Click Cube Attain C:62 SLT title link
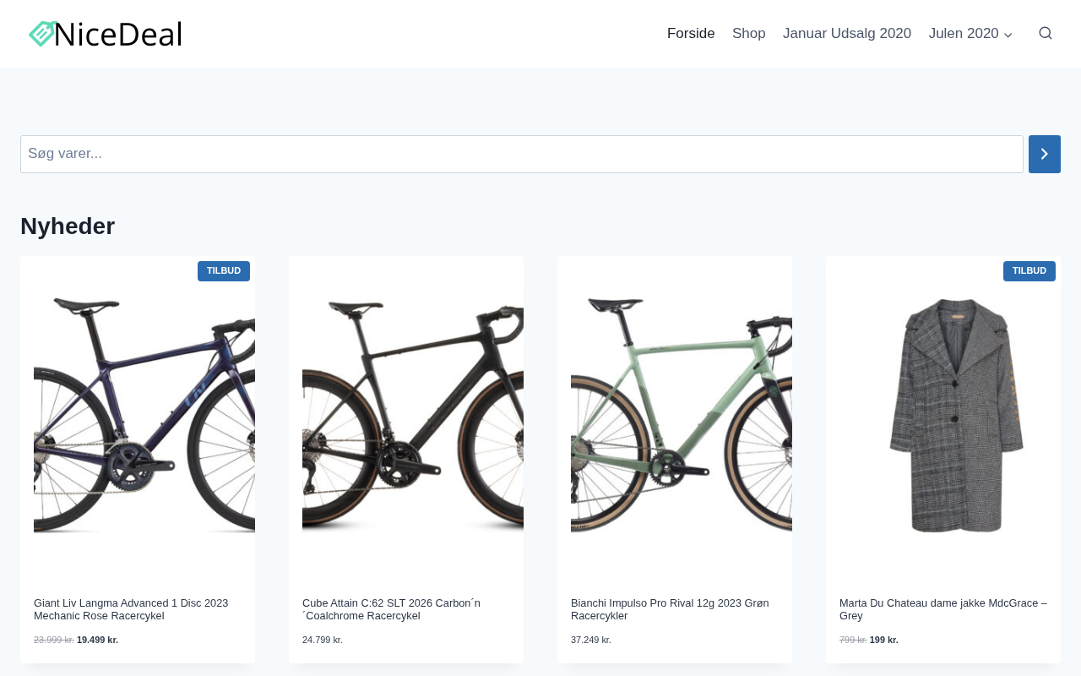 [391, 609]
